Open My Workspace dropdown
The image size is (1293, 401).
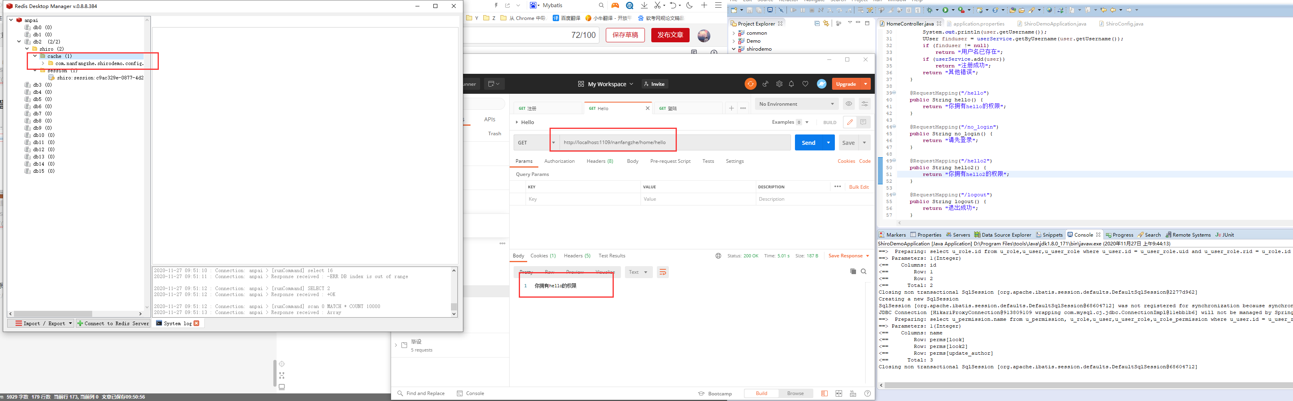point(605,84)
